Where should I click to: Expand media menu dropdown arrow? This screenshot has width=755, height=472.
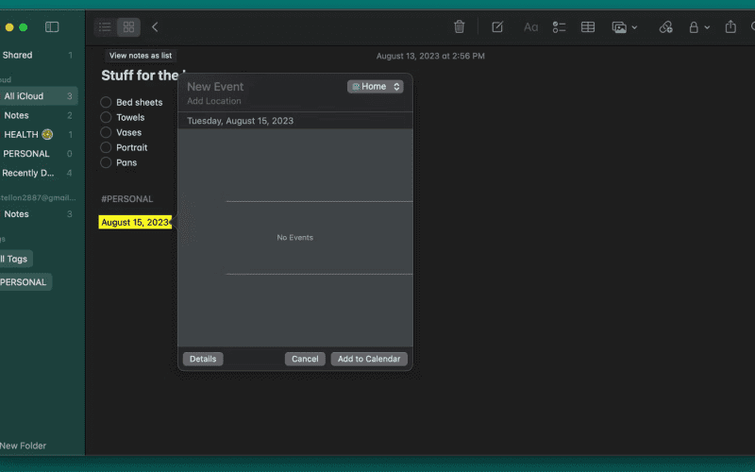click(x=634, y=27)
